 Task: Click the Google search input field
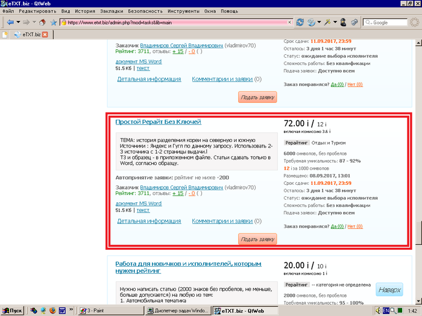[x=388, y=22]
